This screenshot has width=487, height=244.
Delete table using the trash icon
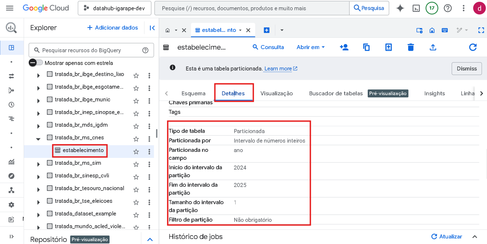pos(410,47)
